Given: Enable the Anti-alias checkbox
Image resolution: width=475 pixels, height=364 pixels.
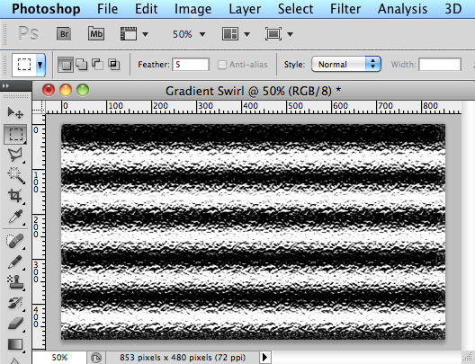Looking at the screenshot, I should point(222,65).
